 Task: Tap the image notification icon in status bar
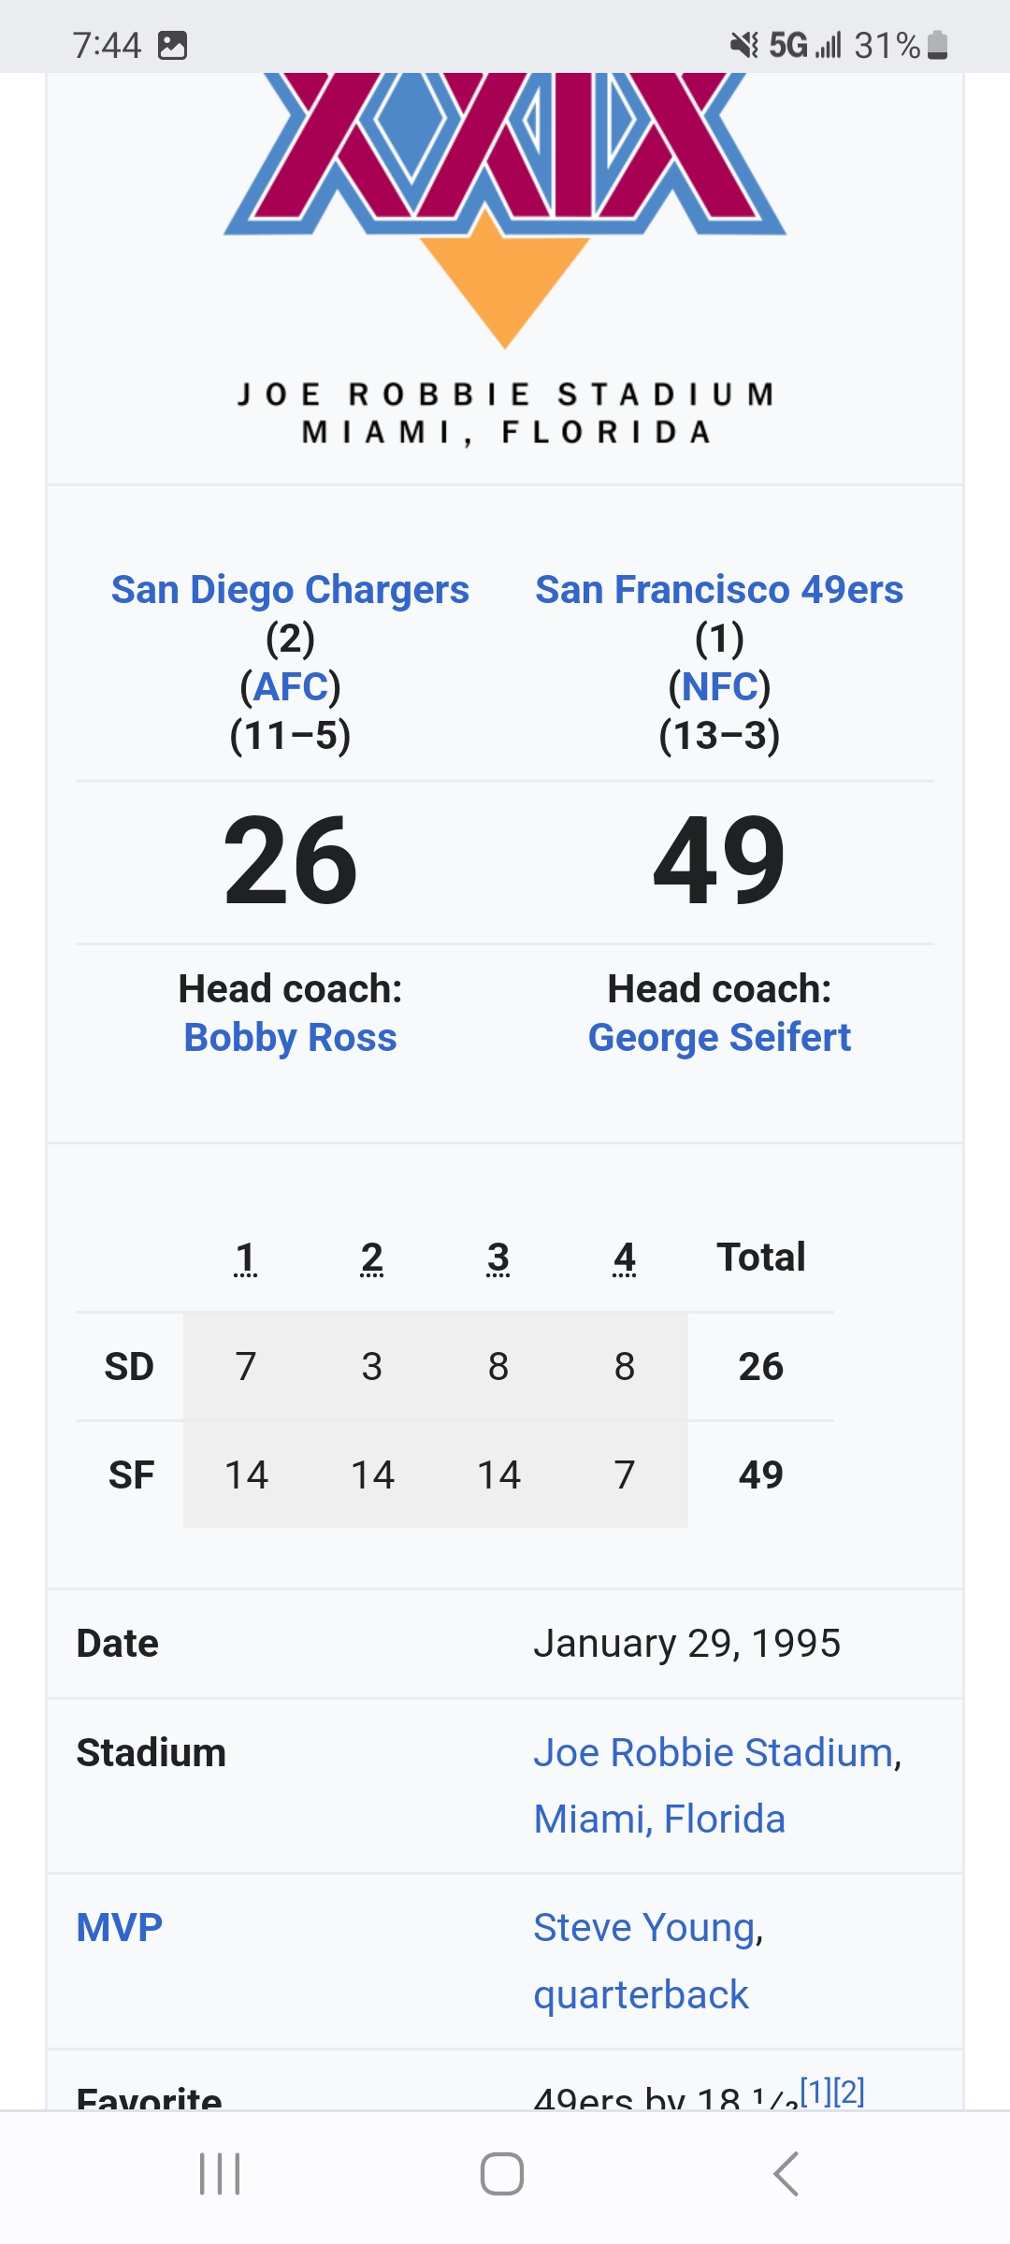pyautogui.click(x=173, y=45)
